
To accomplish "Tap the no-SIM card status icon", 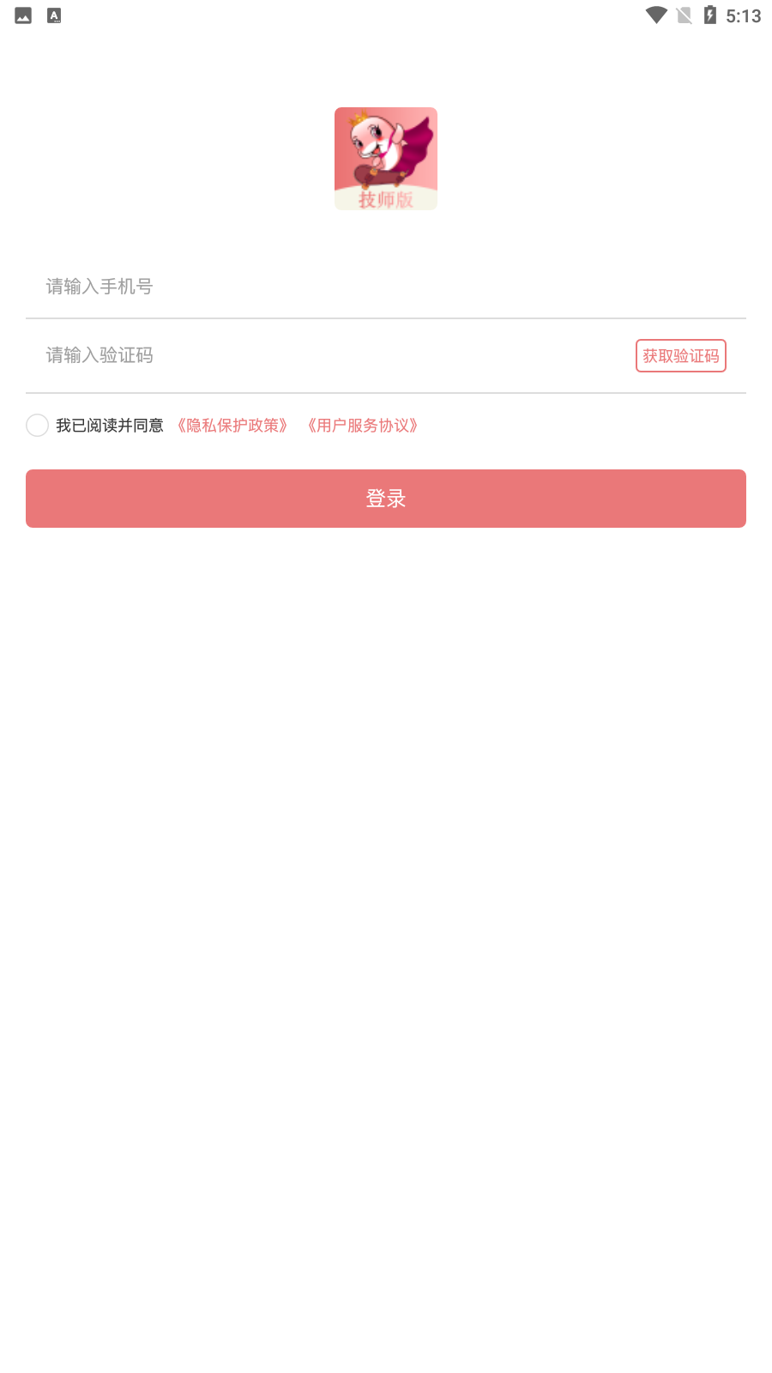I will (685, 15).
